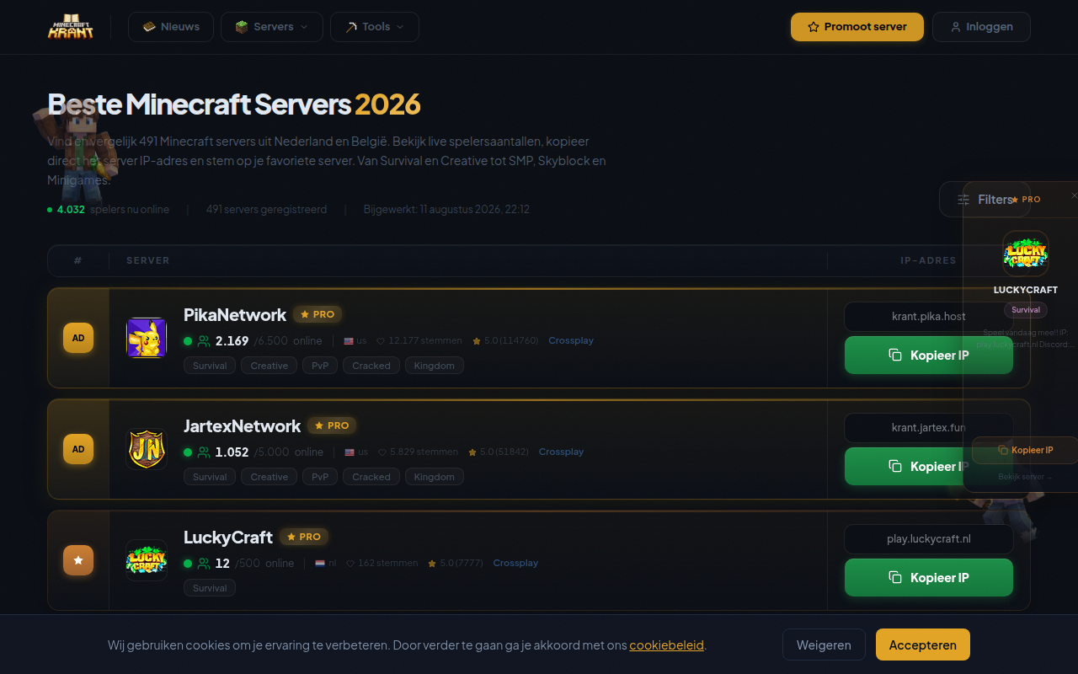Open the Nieuws menu item
The width and height of the screenshot is (1078, 674).
pos(171,27)
